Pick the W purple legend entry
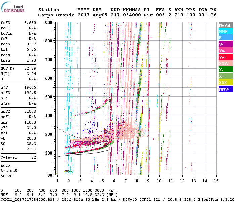The width and height of the screenshot is (235, 202). click(225, 44)
